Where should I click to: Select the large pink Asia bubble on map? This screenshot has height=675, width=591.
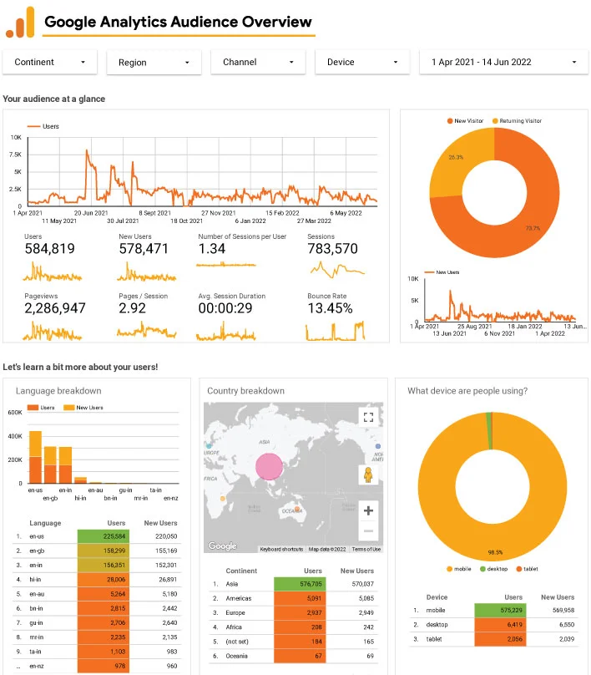click(x=270, y=466)
